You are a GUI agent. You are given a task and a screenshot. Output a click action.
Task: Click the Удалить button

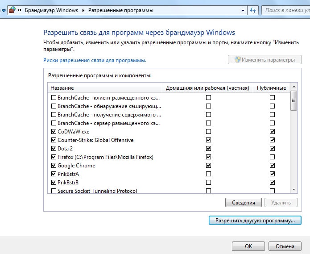(281, 203)
